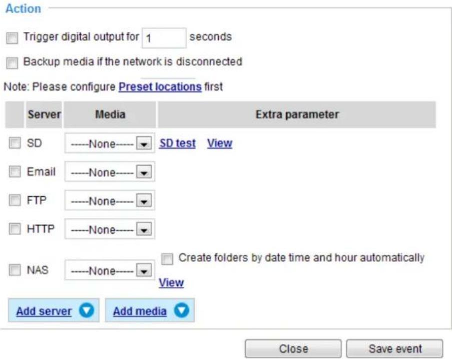Click the Add media link
452x359 pixels.
tap(140, 311)
